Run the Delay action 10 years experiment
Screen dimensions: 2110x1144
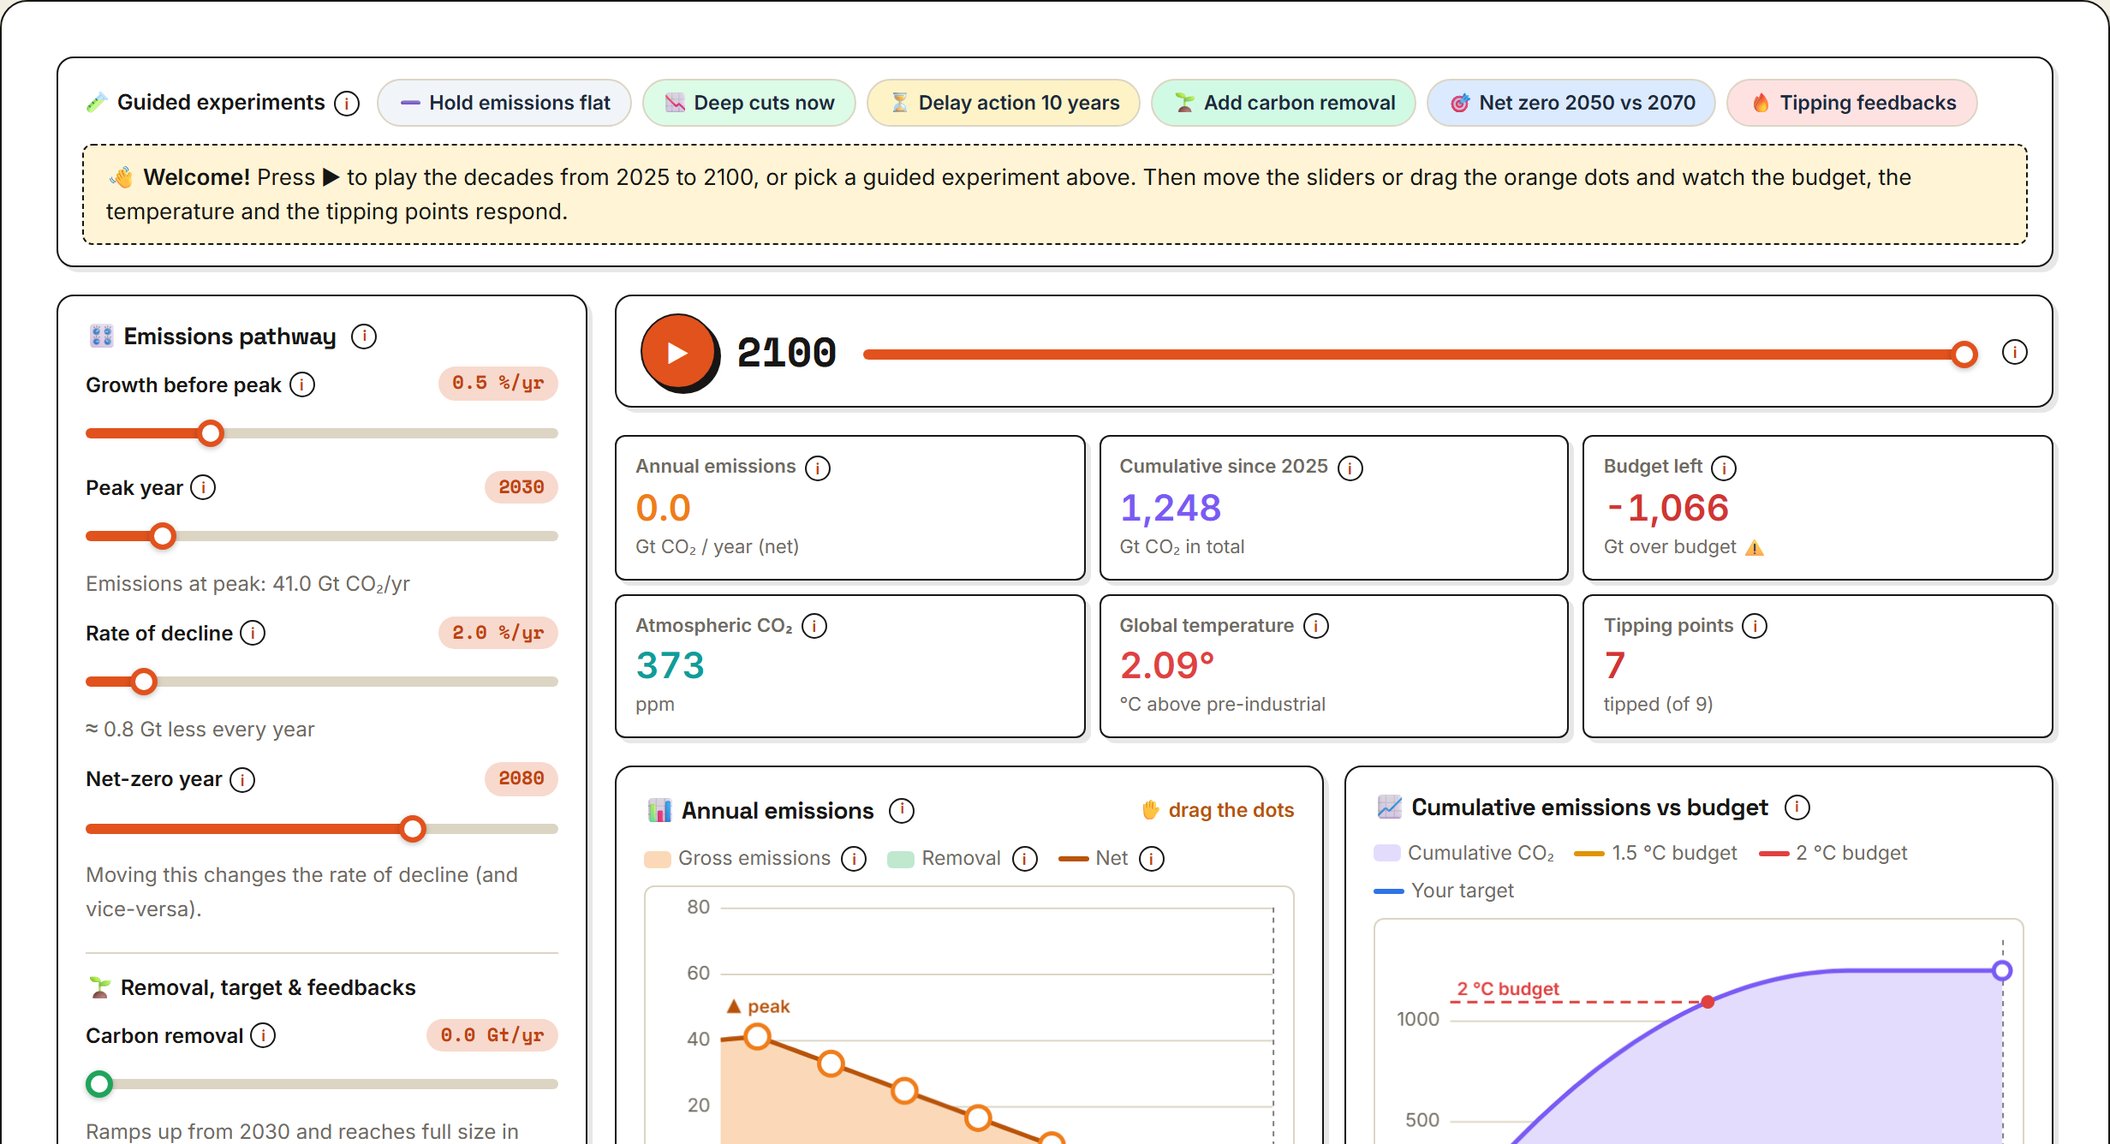coord(1004,103)
